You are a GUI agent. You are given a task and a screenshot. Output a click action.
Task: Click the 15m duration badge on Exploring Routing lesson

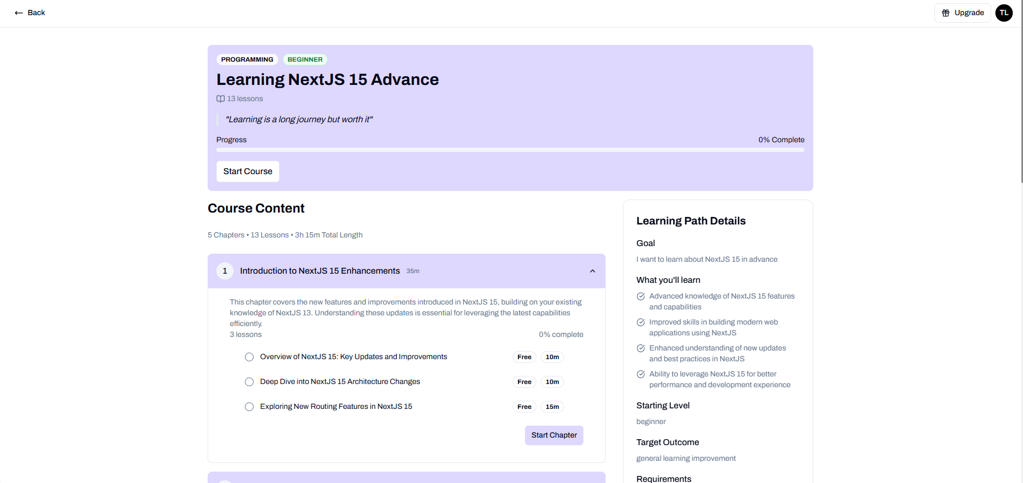(x=553, y=407)
